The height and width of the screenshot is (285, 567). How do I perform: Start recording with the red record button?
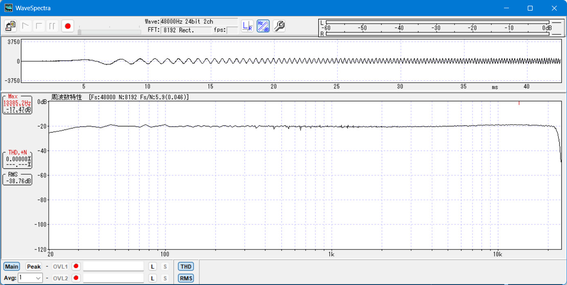[67, 26]
